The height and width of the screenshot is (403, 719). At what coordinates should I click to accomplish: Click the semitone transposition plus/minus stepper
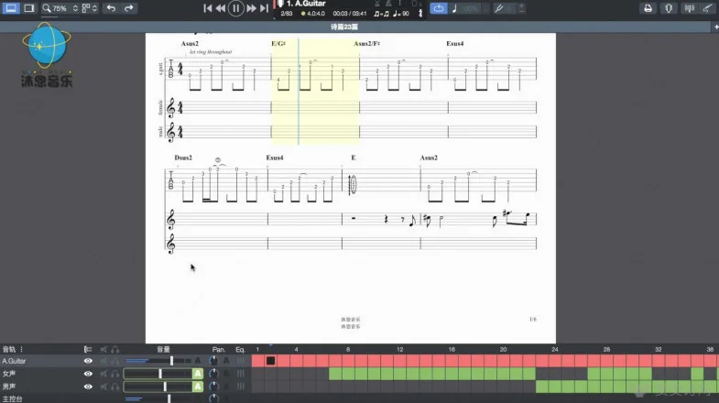point(522,8)
